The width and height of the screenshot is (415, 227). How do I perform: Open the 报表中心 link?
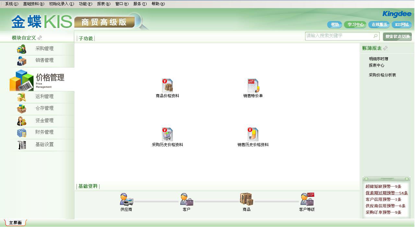click(376, 65)
